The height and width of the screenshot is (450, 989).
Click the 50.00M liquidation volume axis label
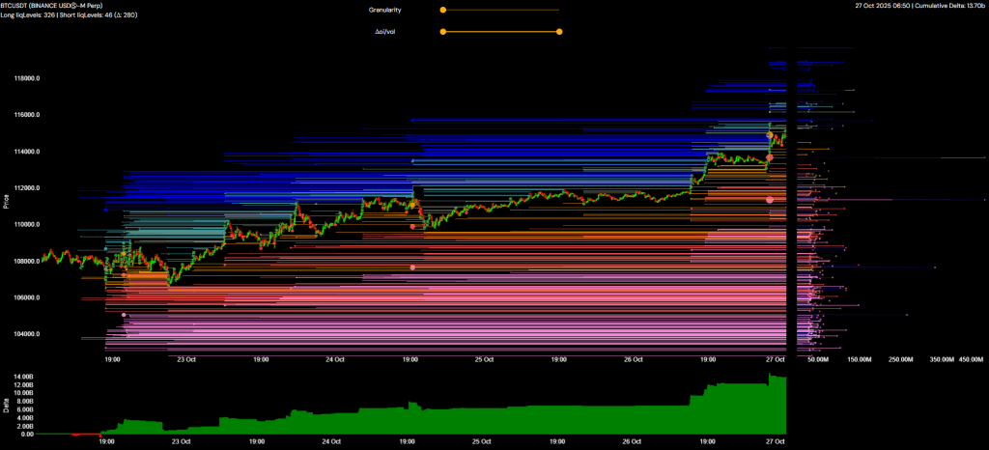tap(818, 359)
